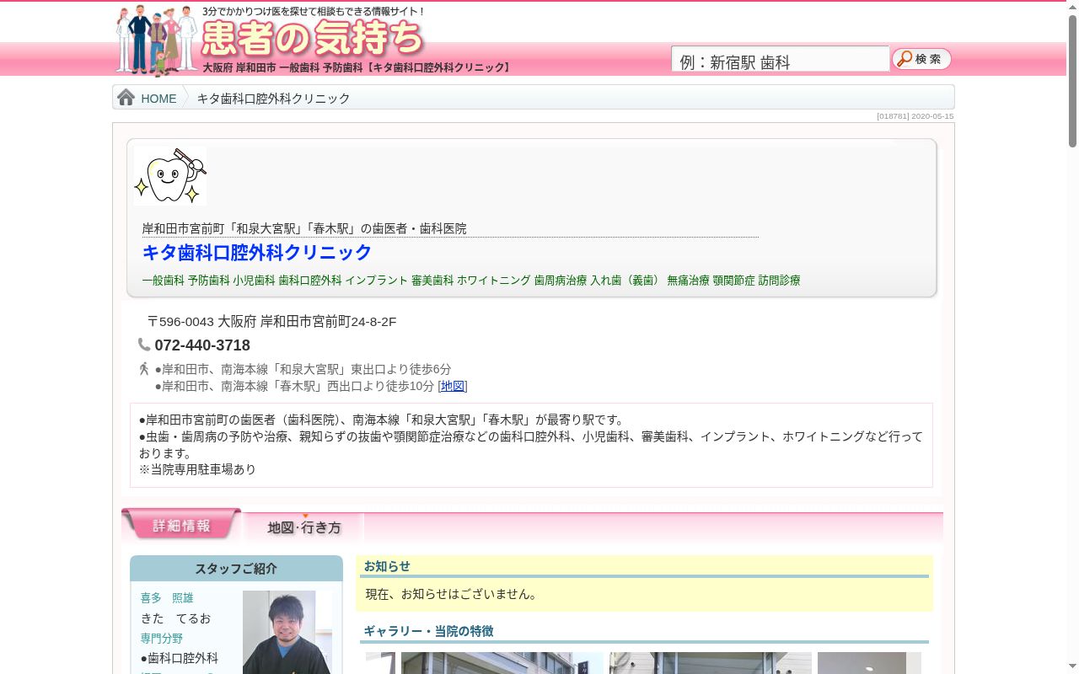
Task: Click the 専門分野 label in staff panel
Action: [162, 639]
